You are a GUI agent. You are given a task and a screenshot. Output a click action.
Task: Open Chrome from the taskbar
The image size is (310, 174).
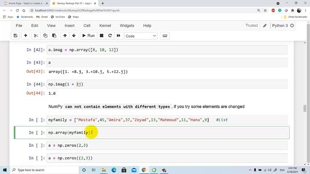(144, 170)
